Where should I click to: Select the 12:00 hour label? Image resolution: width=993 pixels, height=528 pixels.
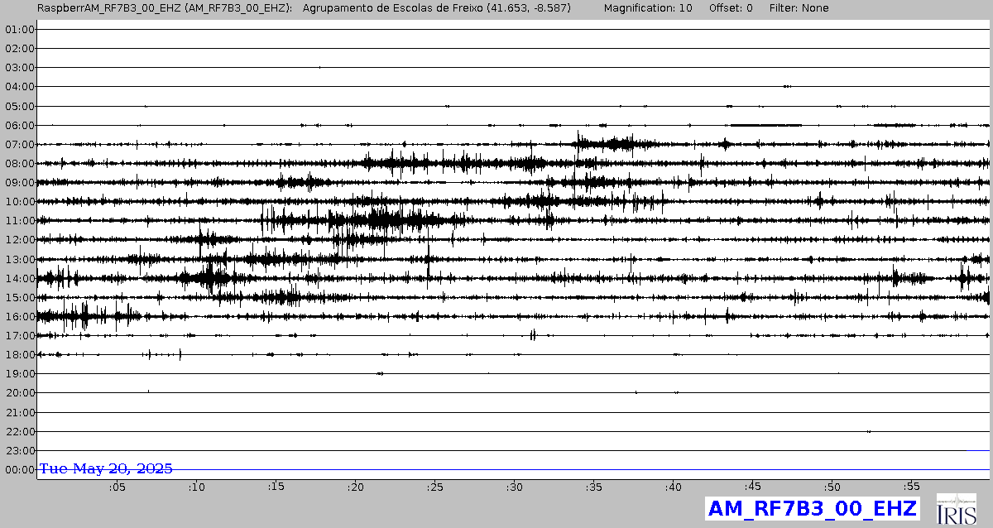tap(19, 240)
